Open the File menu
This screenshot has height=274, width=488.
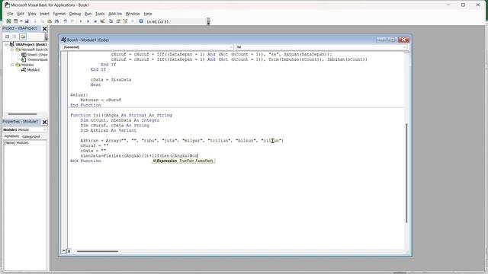click(10, 14)
